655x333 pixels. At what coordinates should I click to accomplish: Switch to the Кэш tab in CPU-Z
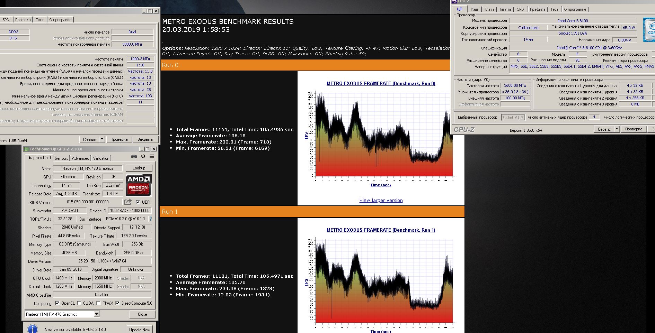(474, 9)
